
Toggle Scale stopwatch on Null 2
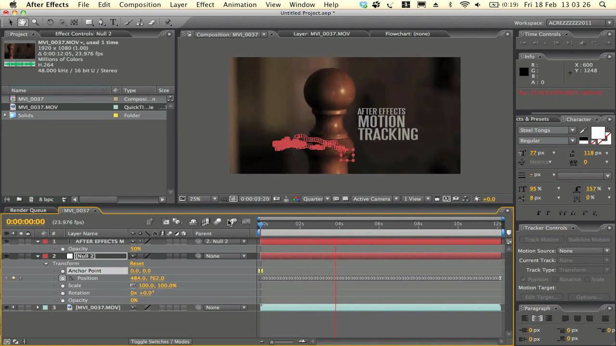tap(63, 285)
